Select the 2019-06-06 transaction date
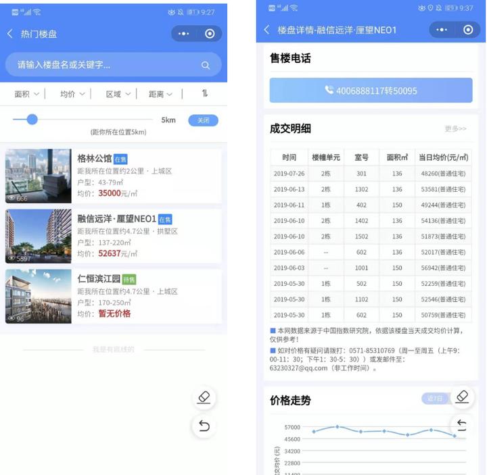Screen dimensions: 487x475 (x=289, y=252)
